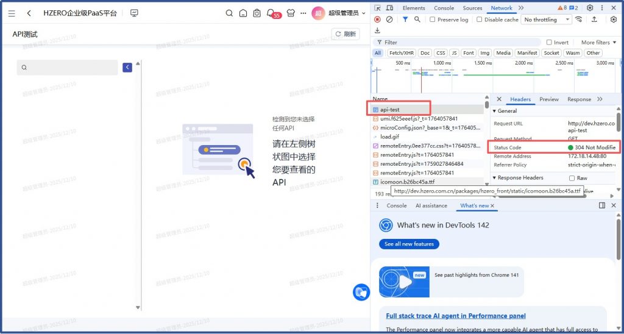Open the Preview tab of the request

point(548,99)
